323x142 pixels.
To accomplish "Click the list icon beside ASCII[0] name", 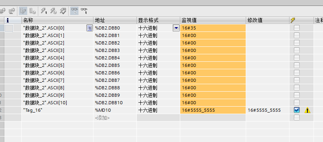I will click(x=89, y=28).
